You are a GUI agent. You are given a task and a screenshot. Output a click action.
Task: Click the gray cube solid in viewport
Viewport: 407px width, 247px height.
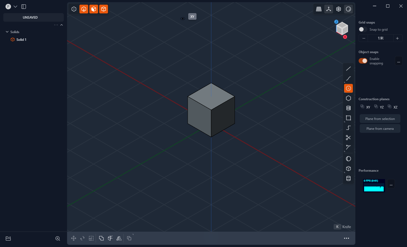coord(211,110)
